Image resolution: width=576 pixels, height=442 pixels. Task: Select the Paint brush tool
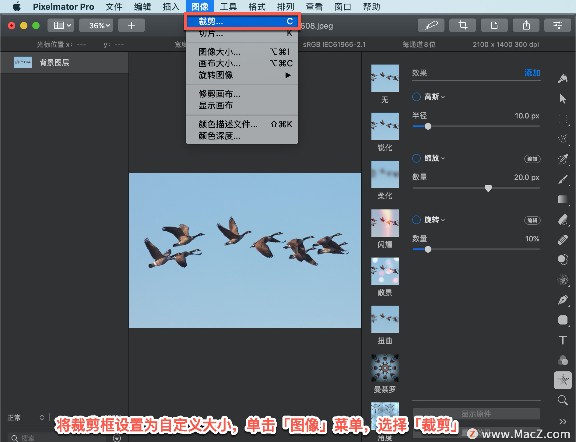click(563, 179)
